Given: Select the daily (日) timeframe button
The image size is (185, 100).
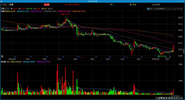Looking at the screenshot, I should pos(148,9).
